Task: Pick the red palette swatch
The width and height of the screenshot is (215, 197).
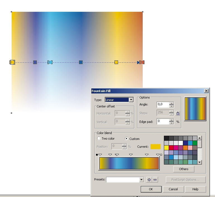Action: pos(171,148)
